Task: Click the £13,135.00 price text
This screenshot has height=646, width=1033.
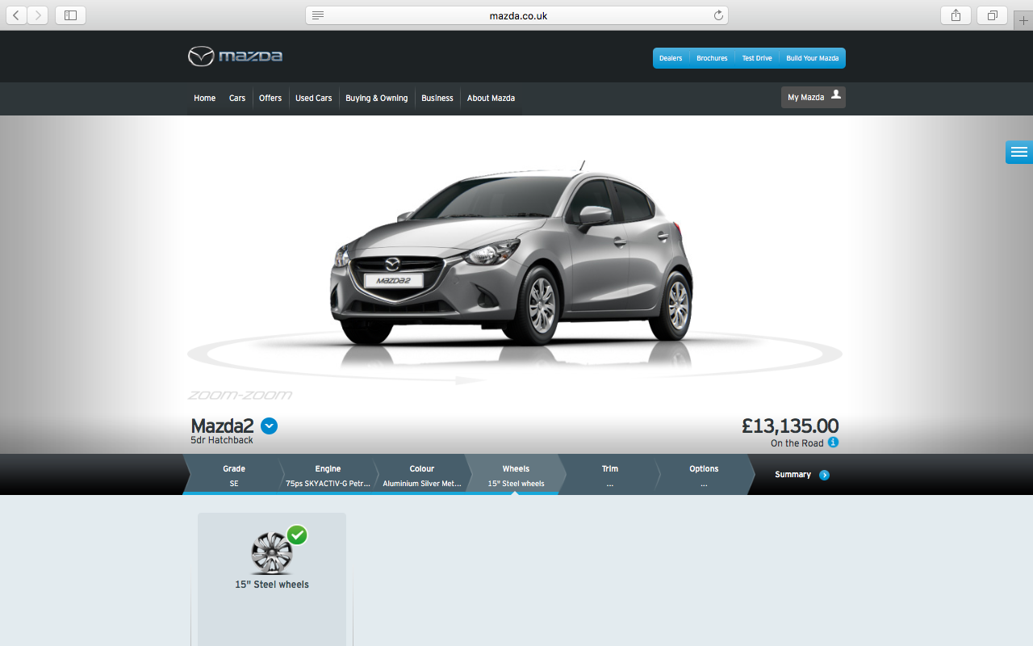Action: [x=790, y=426]
